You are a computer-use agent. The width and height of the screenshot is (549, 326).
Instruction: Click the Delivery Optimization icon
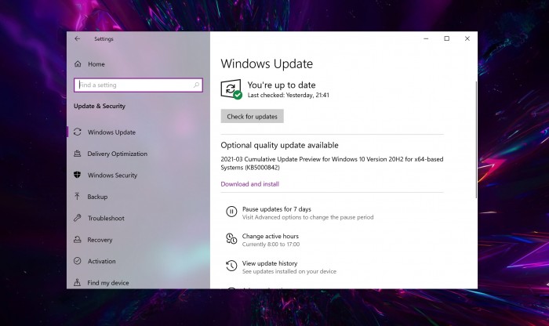(78, 154)
